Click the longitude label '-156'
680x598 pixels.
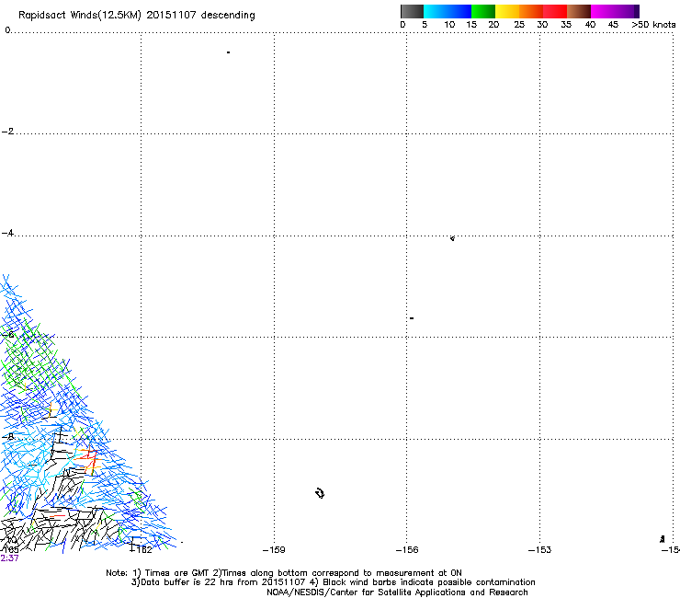click(x=407, y=550)
